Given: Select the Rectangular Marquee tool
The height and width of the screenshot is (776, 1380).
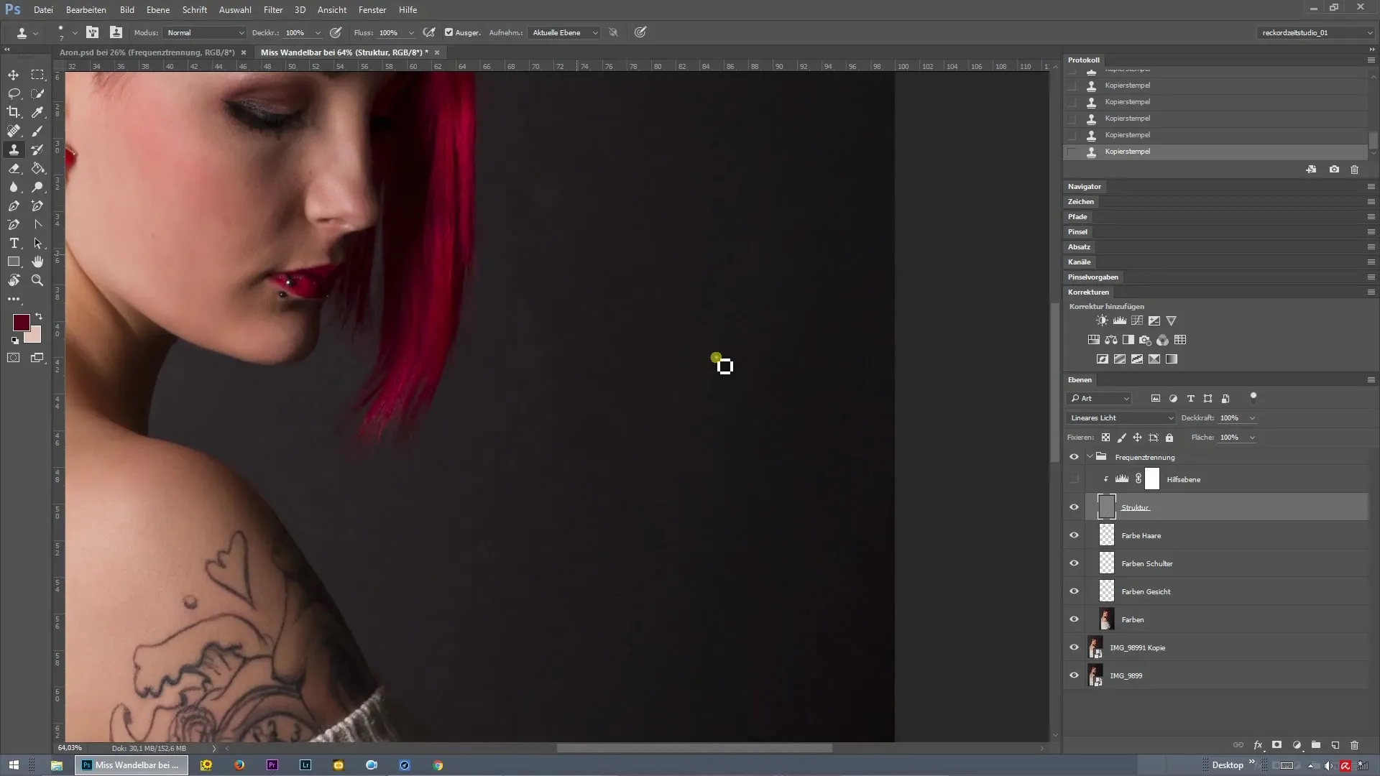Looking at the screenshot, I should point(37,75).
